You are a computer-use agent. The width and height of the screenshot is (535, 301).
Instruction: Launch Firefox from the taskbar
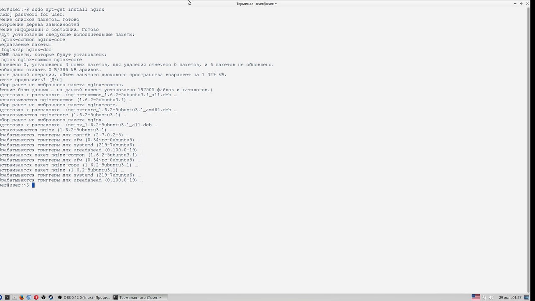coord(22,298)
